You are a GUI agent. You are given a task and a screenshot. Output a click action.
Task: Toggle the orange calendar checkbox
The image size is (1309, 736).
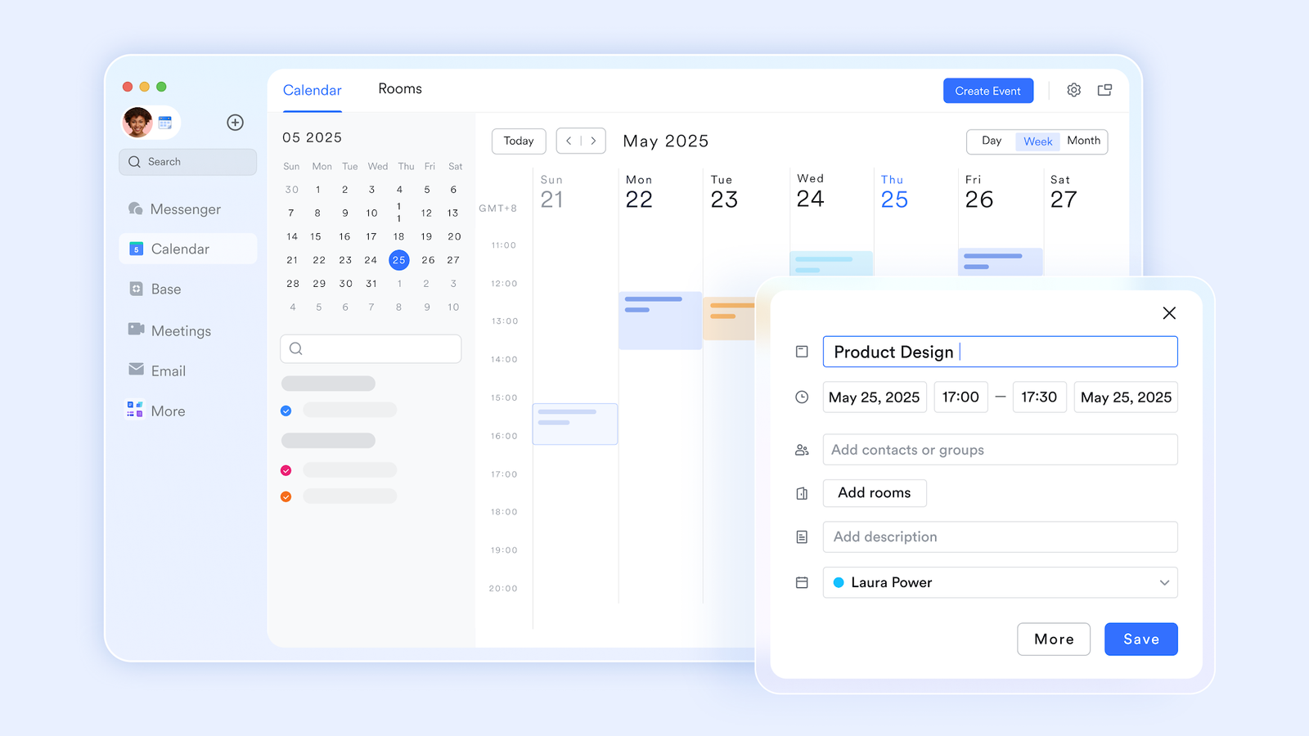click(286, 496)
